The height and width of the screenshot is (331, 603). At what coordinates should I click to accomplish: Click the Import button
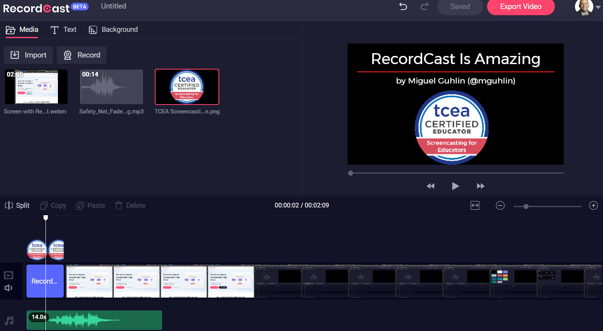click(28, 55)
